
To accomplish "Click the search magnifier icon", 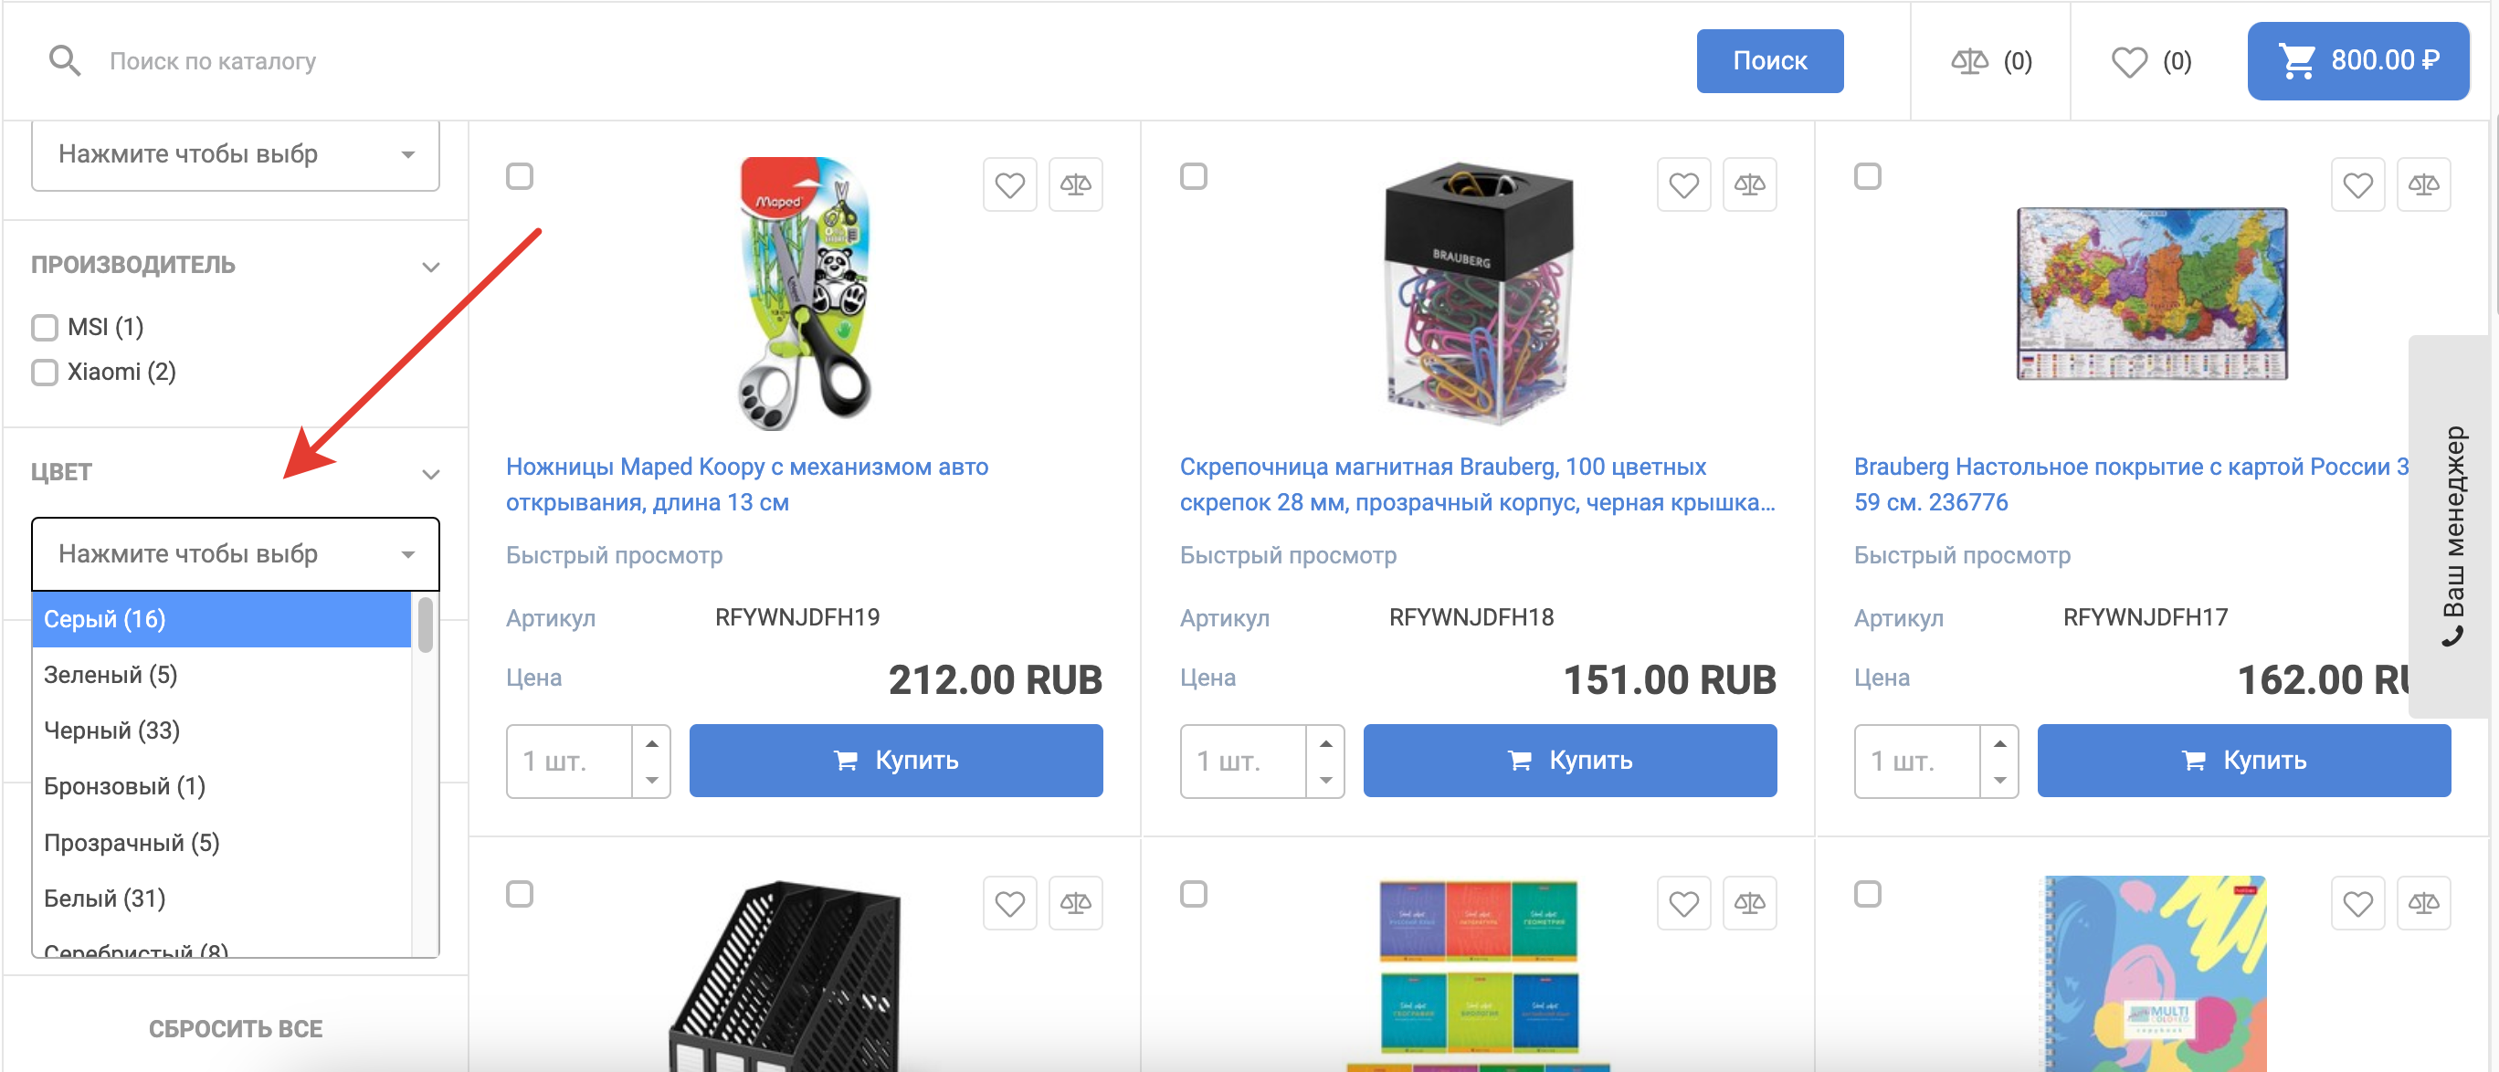I will tap(64, 61).
